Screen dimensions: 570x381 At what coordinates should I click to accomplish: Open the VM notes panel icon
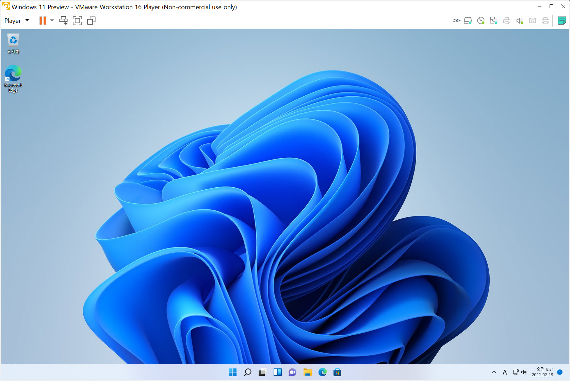pos(561,20)
